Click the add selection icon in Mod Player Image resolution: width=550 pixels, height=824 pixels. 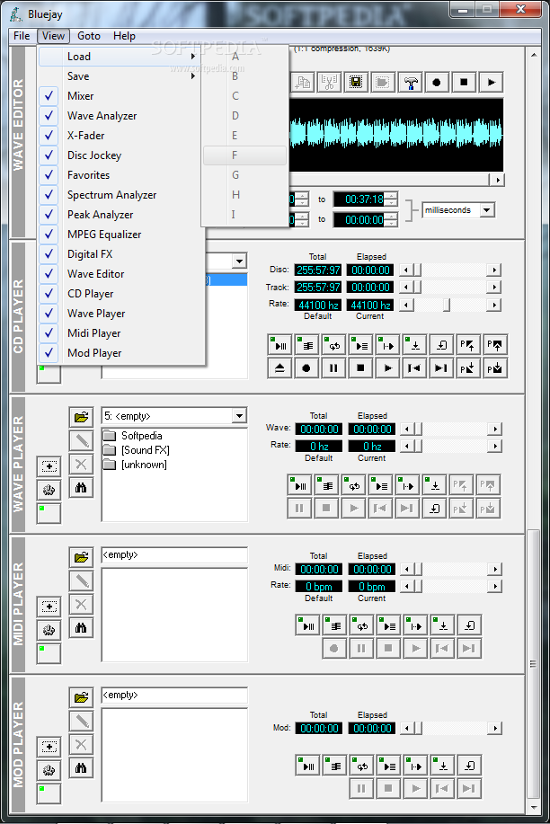click(x=49, y=746)
